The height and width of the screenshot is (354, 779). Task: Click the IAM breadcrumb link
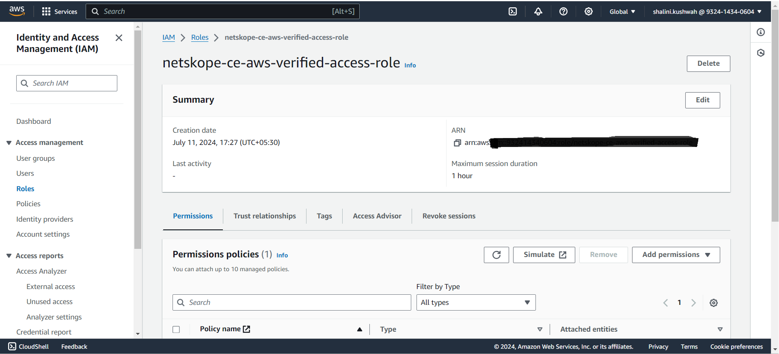coord(168,37)
